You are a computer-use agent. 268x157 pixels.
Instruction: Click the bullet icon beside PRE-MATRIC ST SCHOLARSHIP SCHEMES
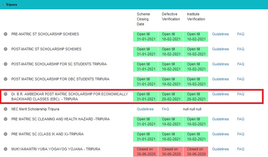6,34
